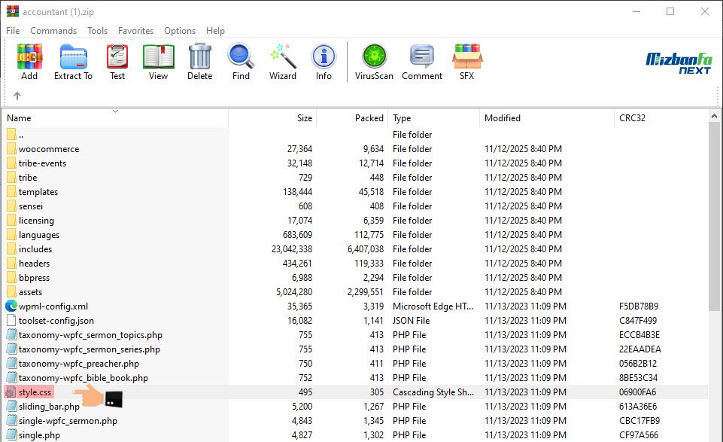723x442 pixels.
Task: Create SFX self-extracting archive
Action: [467, 60]
